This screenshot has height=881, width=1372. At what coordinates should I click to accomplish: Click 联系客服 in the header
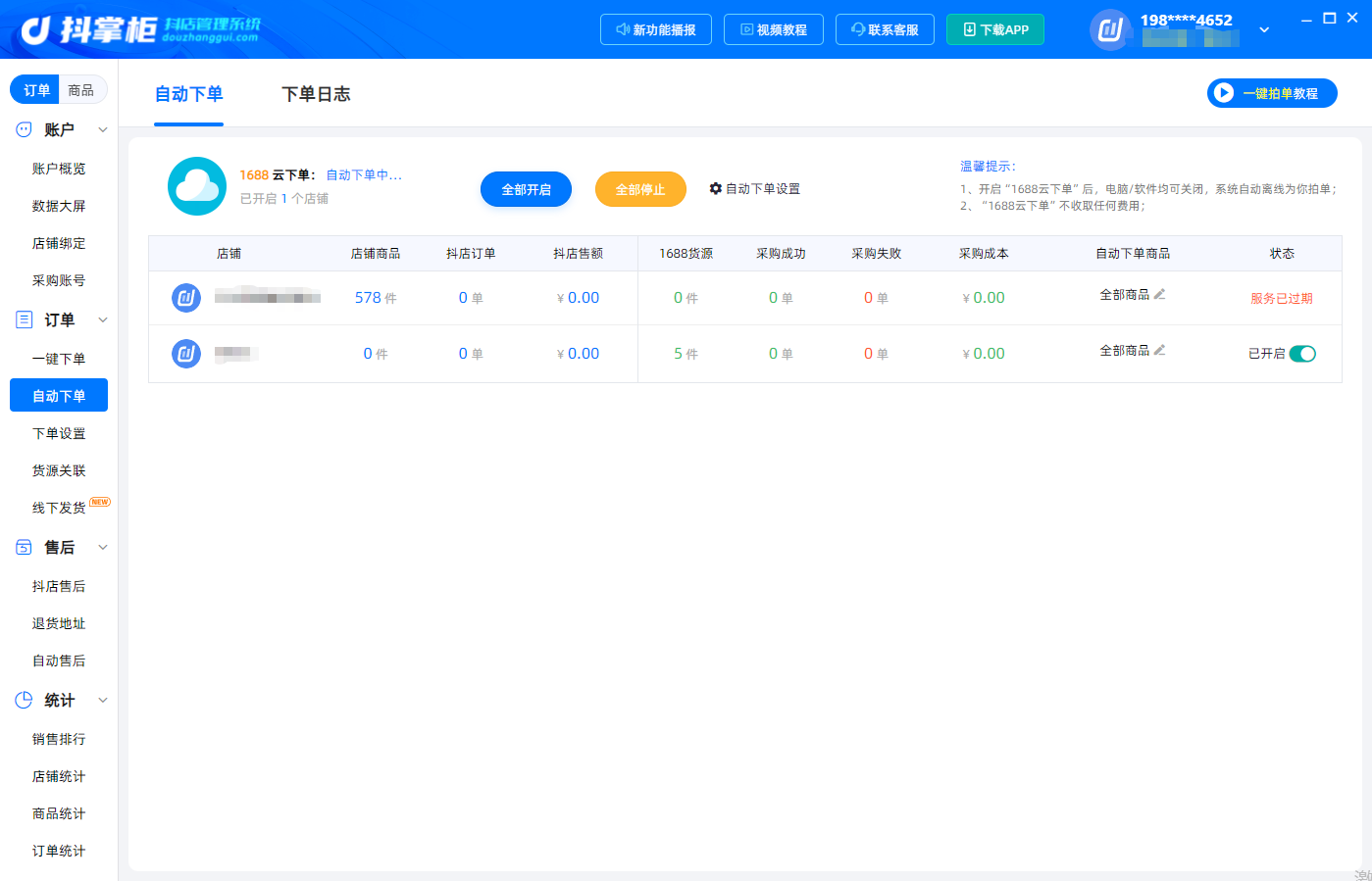pyautogui.click(x=885, y=29)
